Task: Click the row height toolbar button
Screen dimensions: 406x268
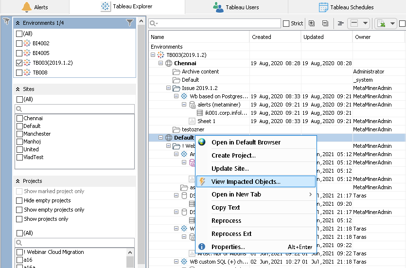Action: coord(354,23)
